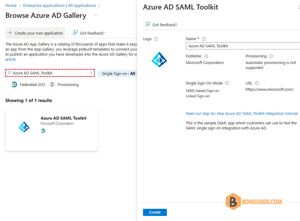The image size is (300, 221).
Task: Show info tooltip next to URL
Action: tap(257, 83)
